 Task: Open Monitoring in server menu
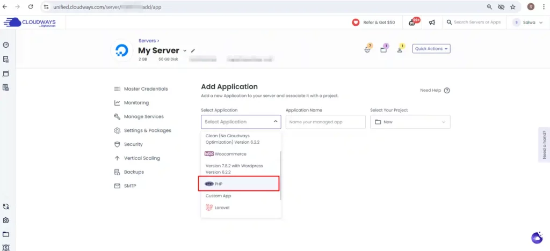coord(132,103)
